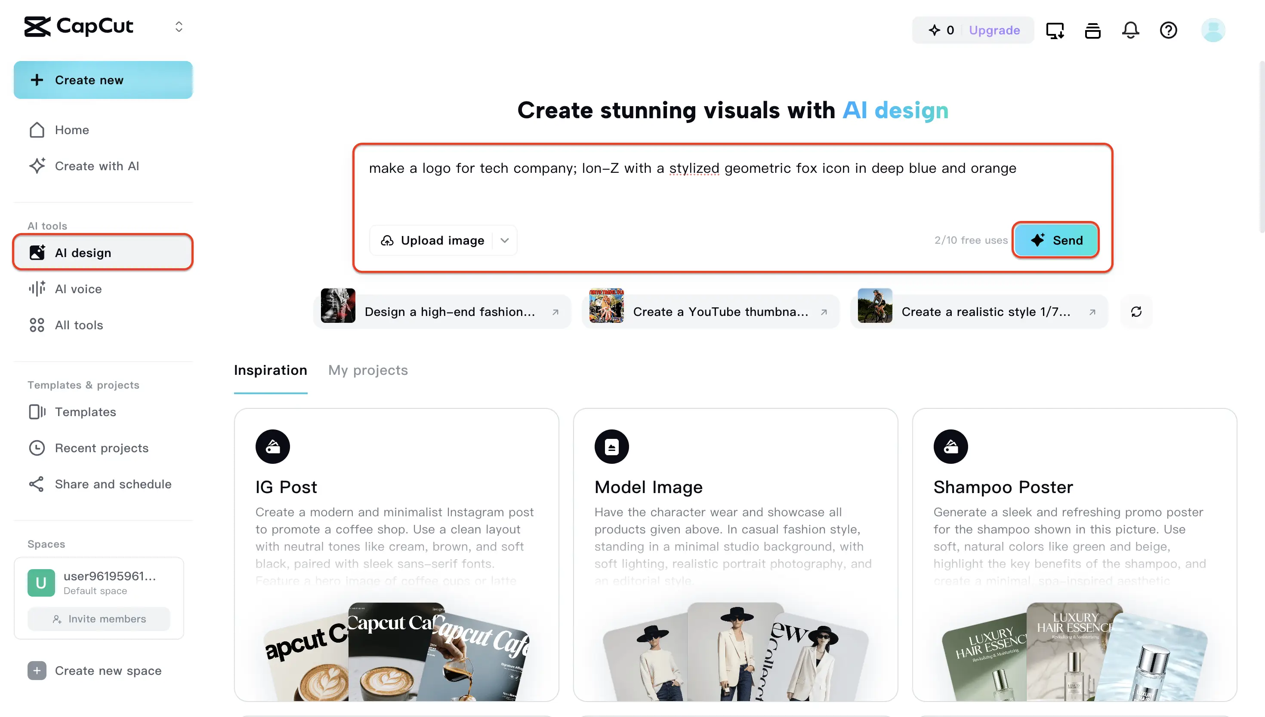
Task: Open Recent projects
Action: pyautogui.click(x=102, y=447)
